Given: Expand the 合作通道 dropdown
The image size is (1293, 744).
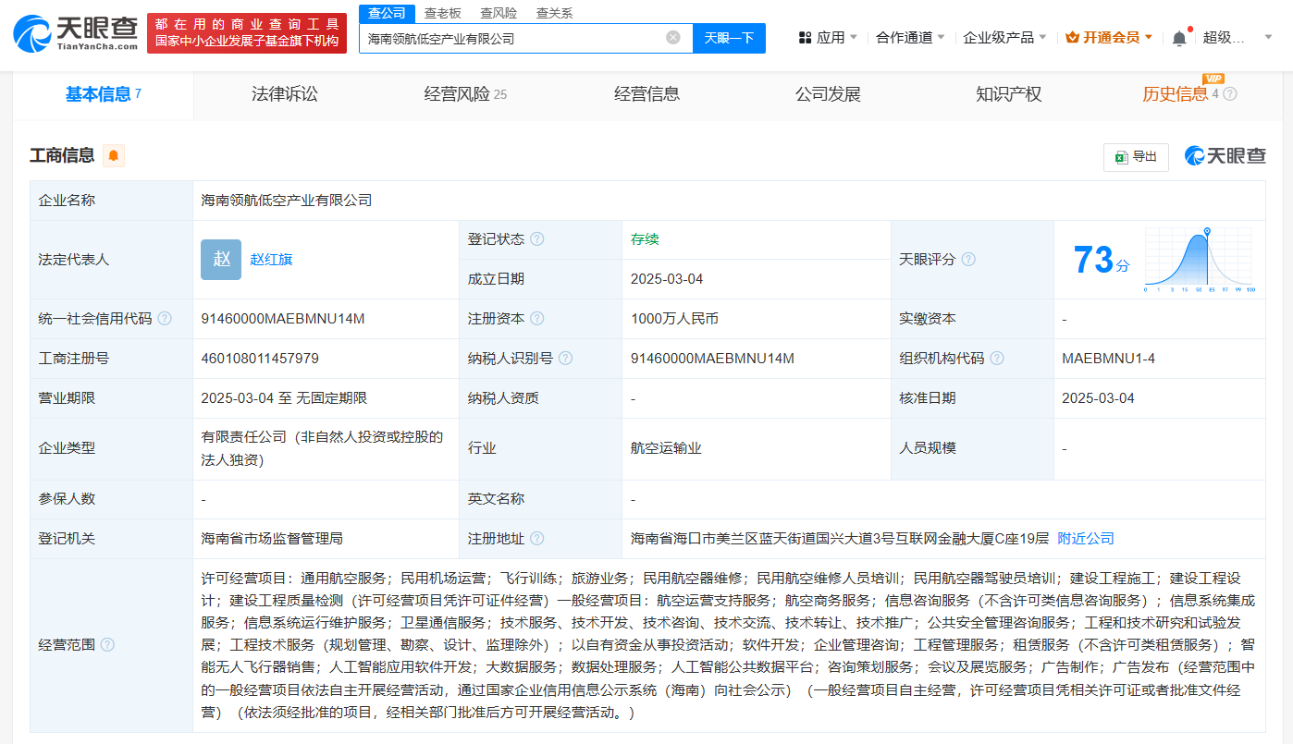Looking at the screenshot, I should tap(910, 38).
